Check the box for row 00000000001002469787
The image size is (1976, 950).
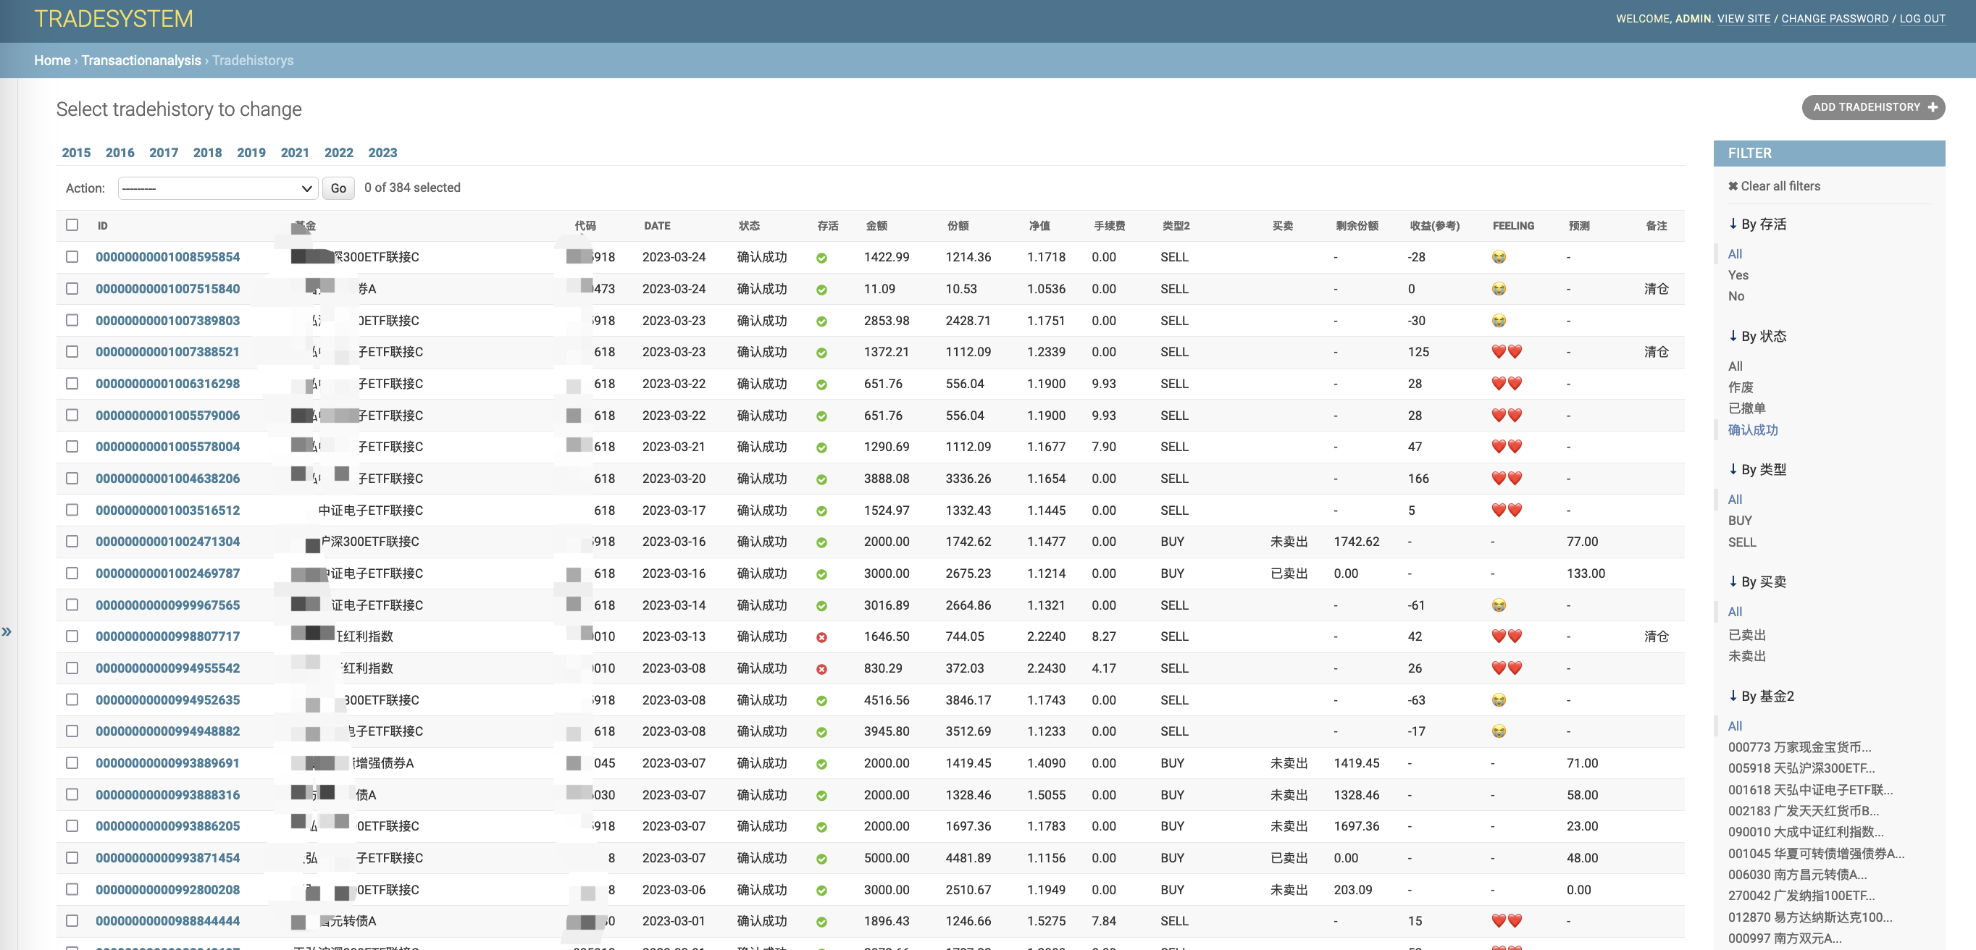click(x=72, y=573)
